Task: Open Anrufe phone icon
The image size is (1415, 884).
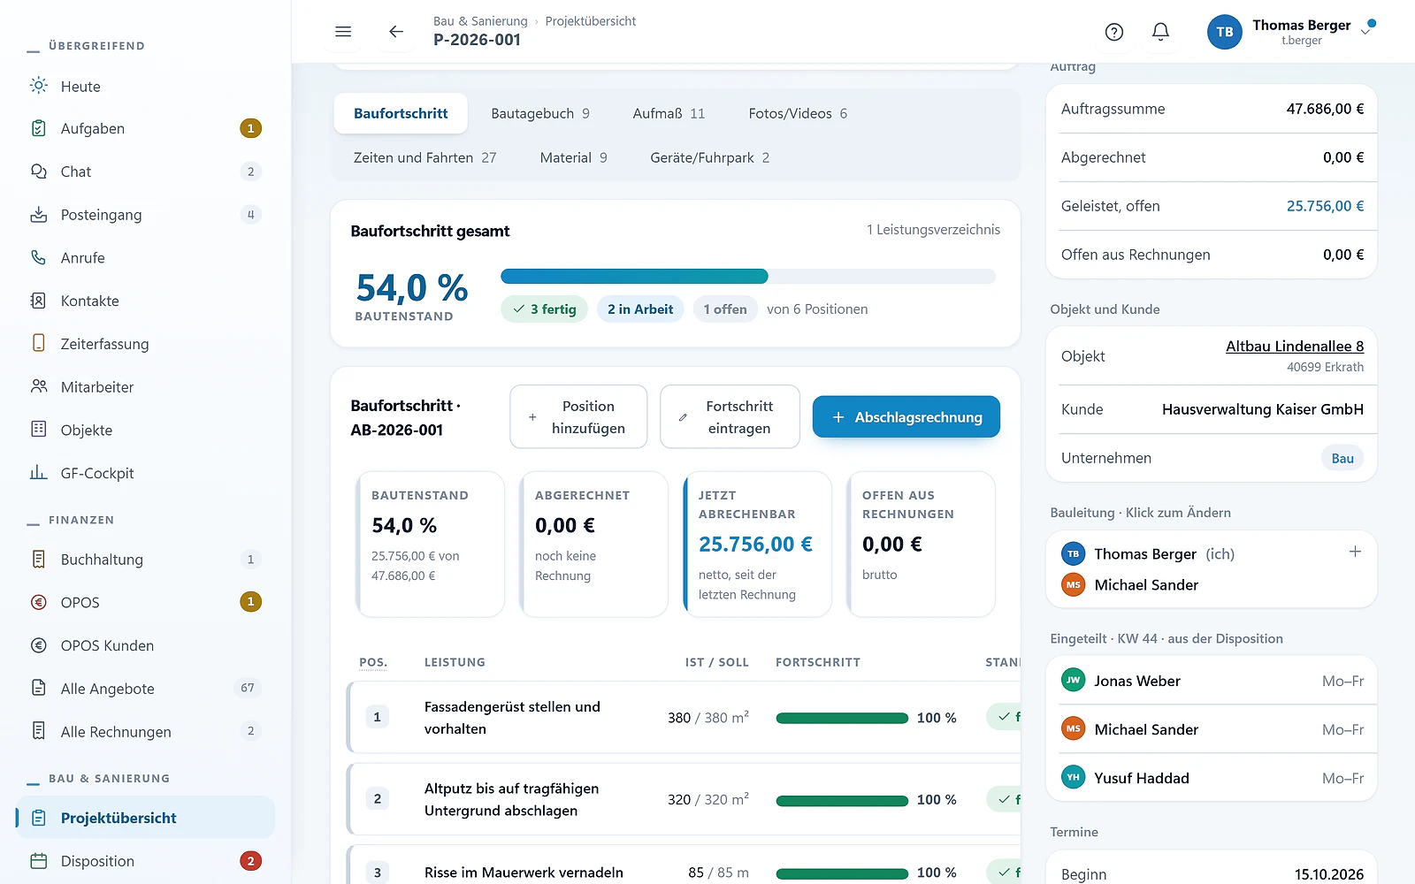Action: pos(39,257)
